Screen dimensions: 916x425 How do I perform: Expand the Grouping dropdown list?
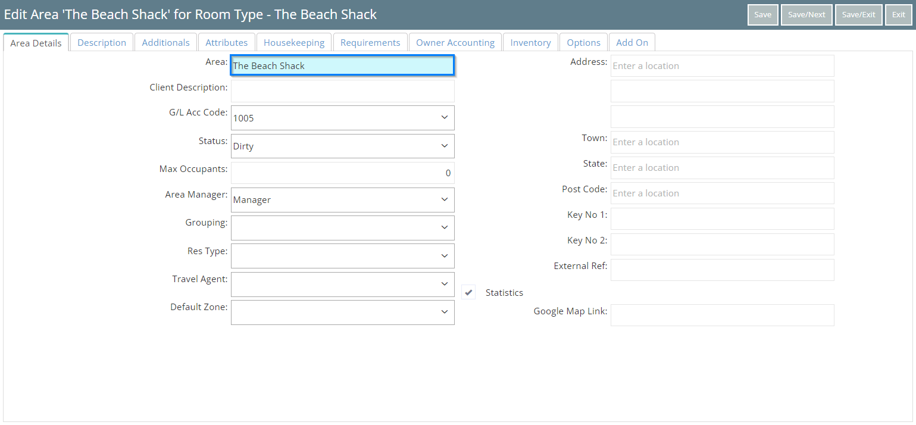[342, 227]
